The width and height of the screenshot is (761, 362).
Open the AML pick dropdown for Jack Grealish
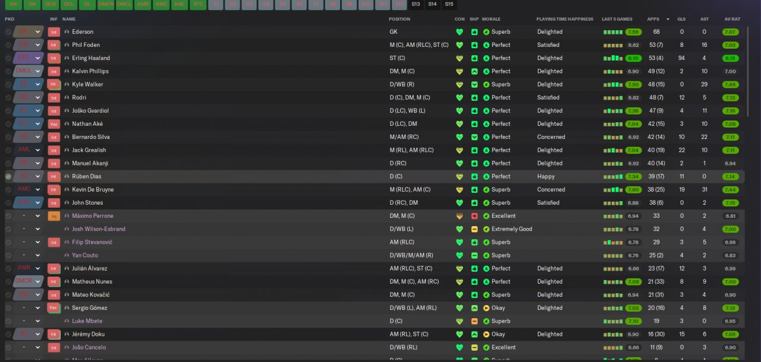pos(29,150)
